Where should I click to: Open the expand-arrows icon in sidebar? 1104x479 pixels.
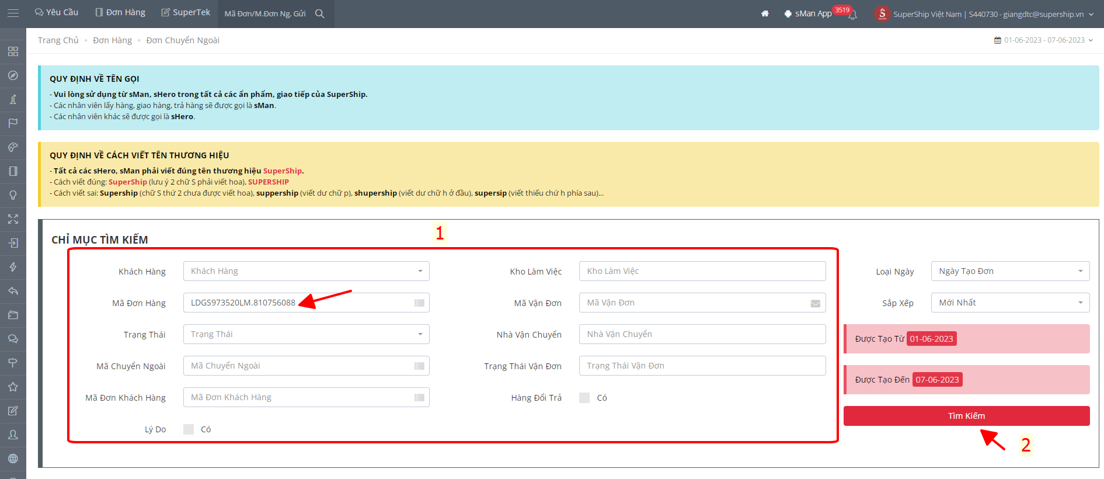(13, 219)
